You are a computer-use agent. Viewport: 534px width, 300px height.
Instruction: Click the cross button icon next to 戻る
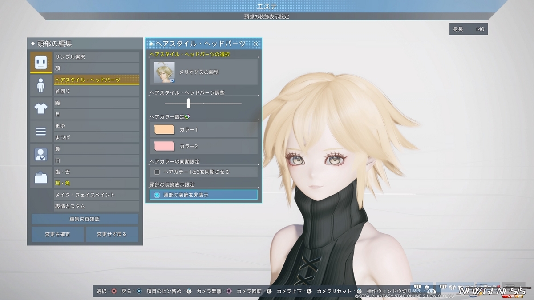click(139, 291)
